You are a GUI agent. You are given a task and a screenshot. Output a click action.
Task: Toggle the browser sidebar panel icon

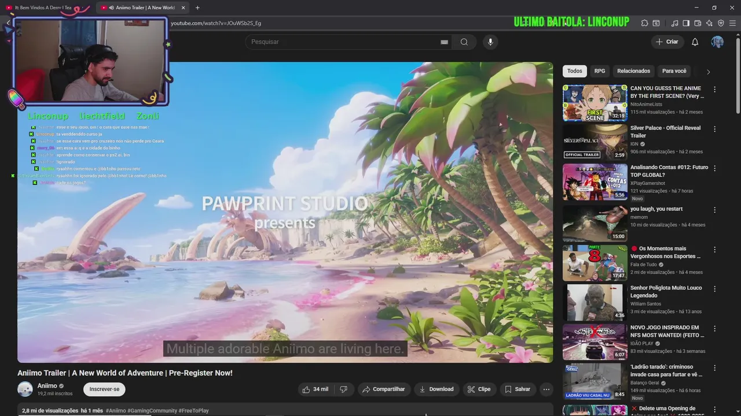pos(686,23)
